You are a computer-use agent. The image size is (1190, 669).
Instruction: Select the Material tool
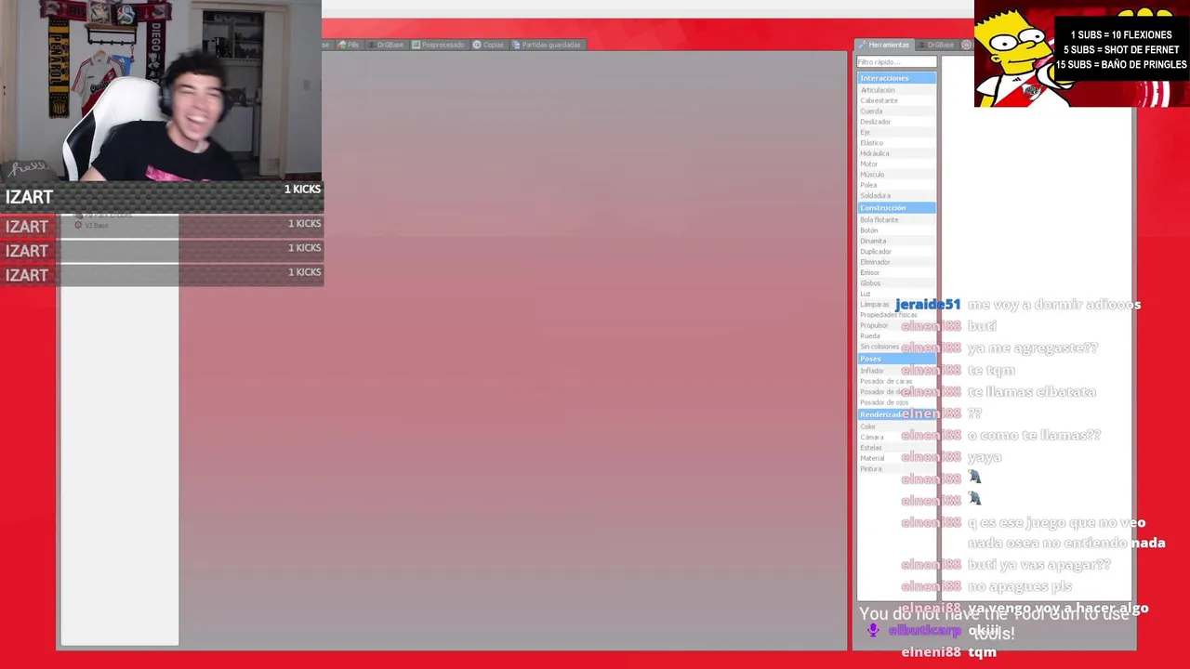[896, 459]
